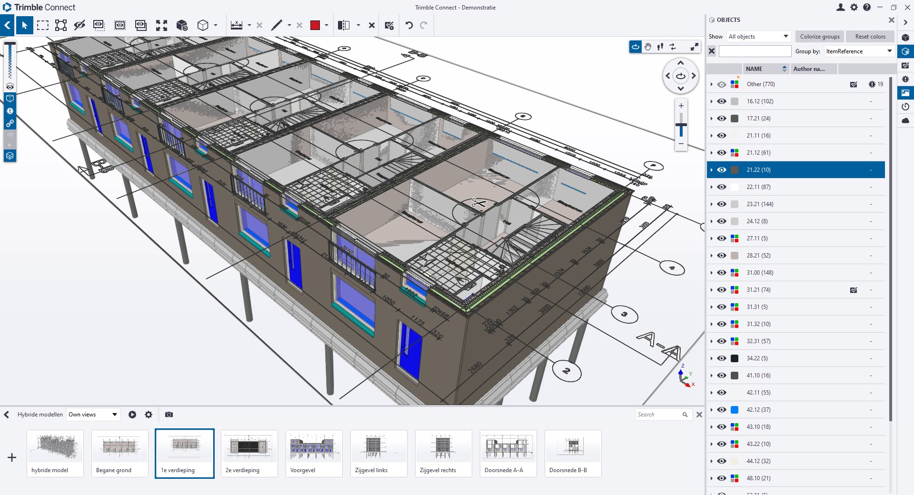Hide the 23.21 (144) group
This screenshot has width=914, height=495.
pos(722,204)
